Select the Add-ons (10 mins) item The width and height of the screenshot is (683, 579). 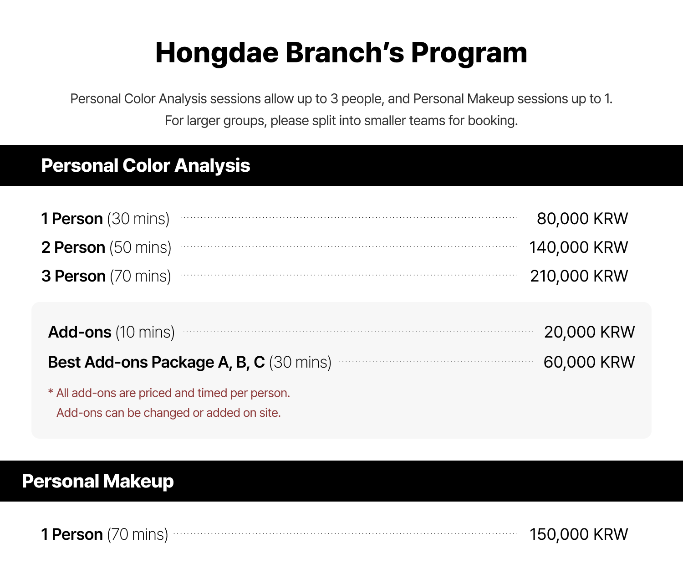(111, 332)
